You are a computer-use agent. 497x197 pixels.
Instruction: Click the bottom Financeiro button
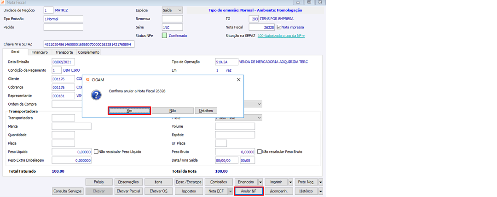click(x=246, y=182)
